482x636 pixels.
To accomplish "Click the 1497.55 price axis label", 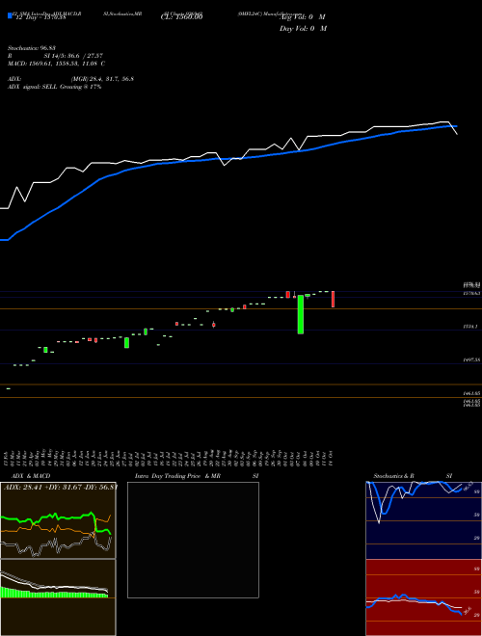I will point(472,359).
